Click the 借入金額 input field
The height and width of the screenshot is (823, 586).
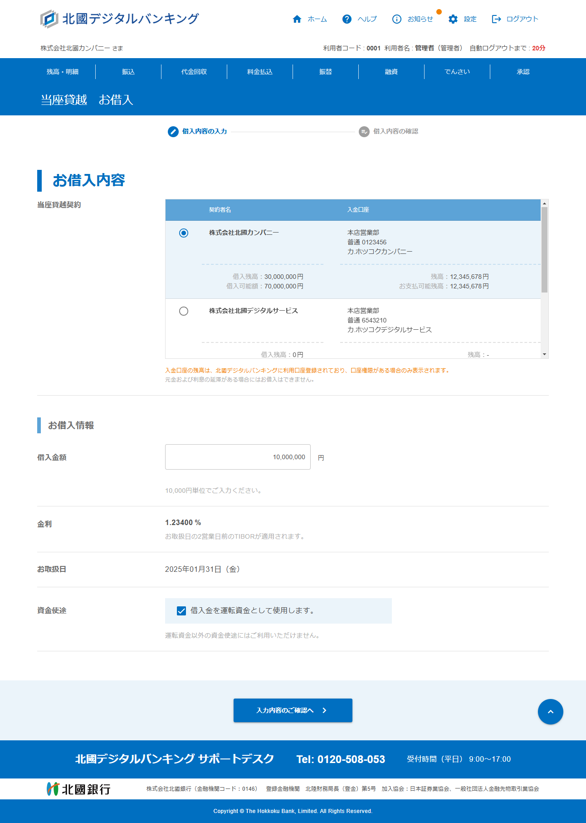(x=238, y=457)
